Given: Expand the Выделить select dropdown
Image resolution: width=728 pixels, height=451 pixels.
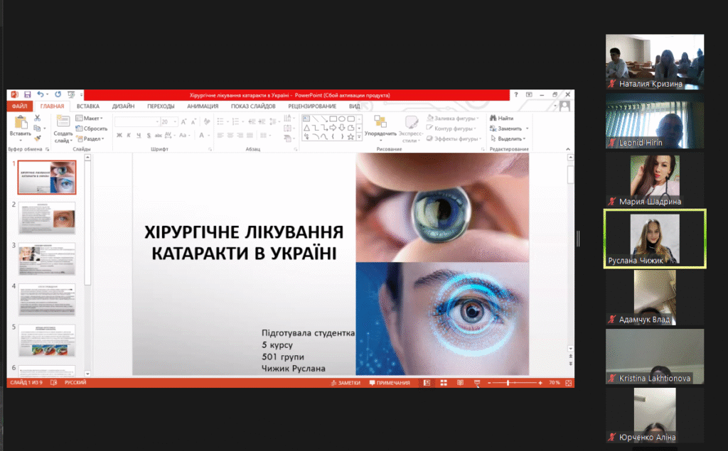Looking at the screenshot, I should coord(508,138).
